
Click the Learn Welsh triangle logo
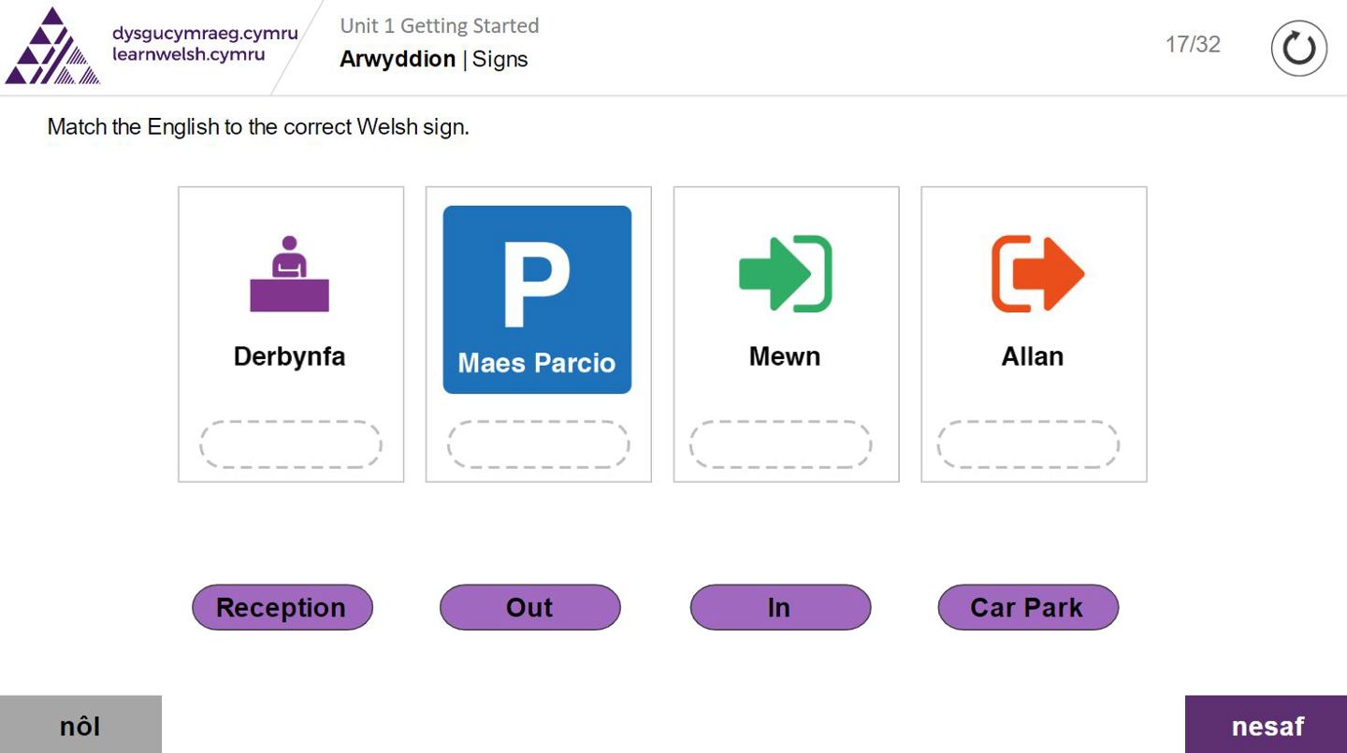[51, 48]
